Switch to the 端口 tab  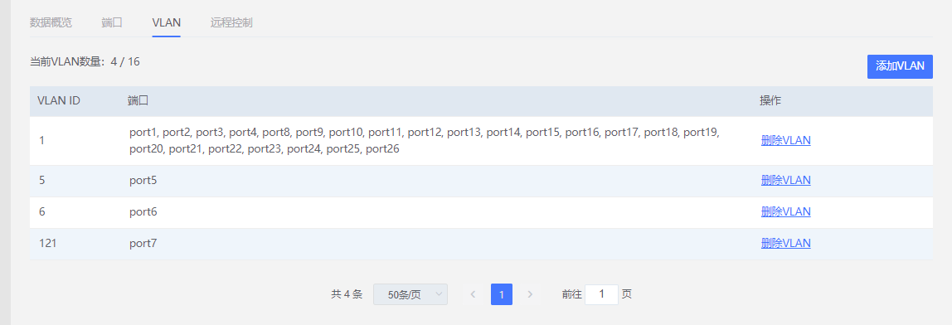112,22
